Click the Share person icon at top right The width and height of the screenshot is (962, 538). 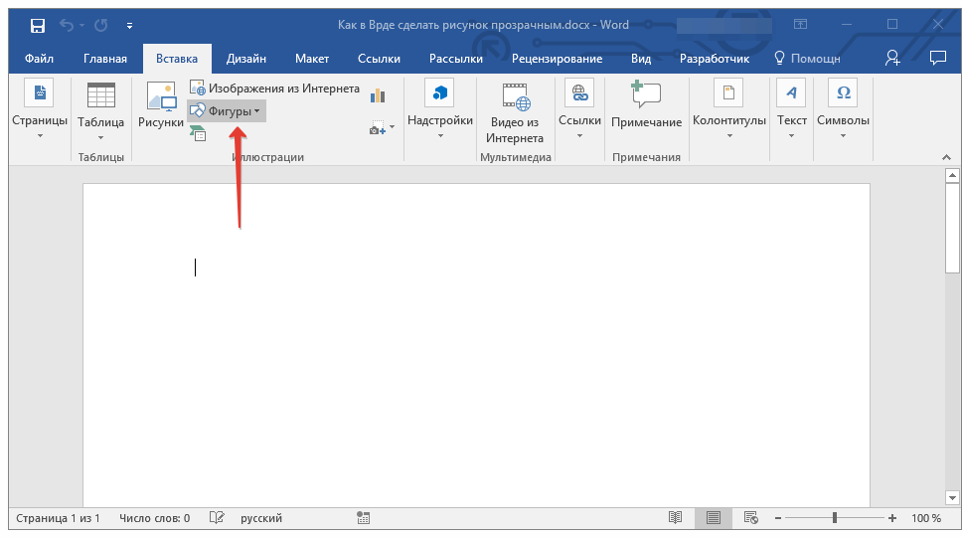[x=892, y=59]
